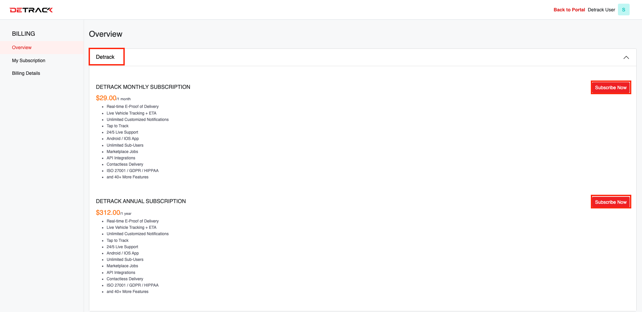Click annual plan's ISO 27001 / GDPR / HIPPAA
Screen dimensions: 642x312
tap(132, 285)
